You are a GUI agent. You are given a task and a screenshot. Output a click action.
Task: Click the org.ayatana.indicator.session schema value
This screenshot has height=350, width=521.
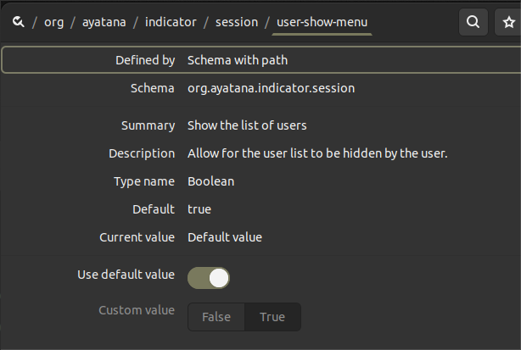click(x=271, y=88)
